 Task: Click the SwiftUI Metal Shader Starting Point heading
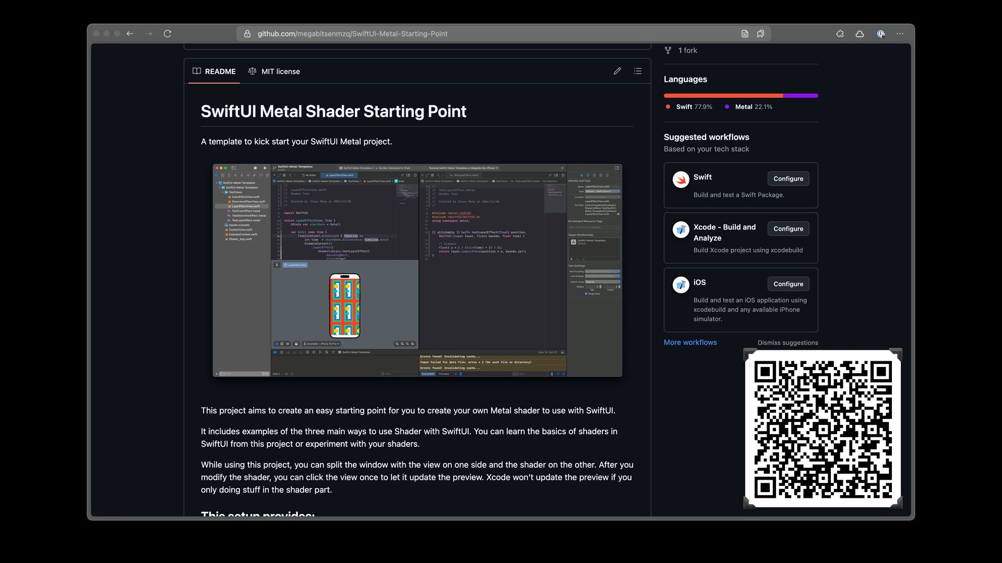tap(333, 112)
